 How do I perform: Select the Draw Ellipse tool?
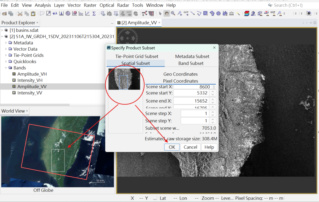(218, 14)
